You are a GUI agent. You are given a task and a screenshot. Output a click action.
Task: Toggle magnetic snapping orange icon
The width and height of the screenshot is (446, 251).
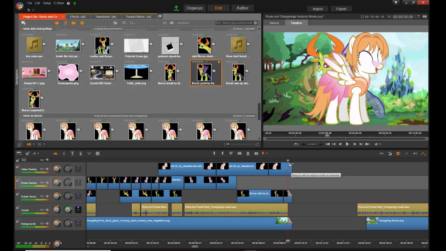(398, 153)
